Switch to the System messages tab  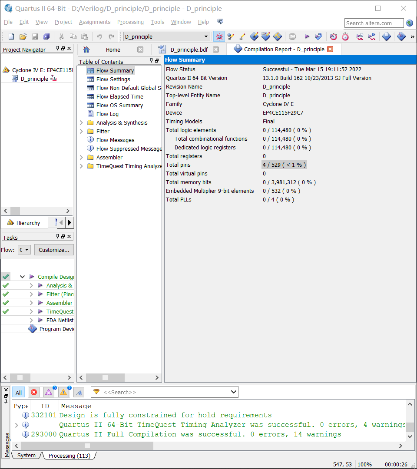point(26,455)
